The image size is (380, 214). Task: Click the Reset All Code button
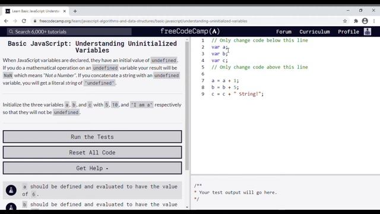[x=93, y=152]
